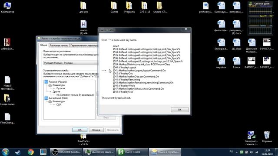Switch to macro (1).ahk taskbar button

132,152
